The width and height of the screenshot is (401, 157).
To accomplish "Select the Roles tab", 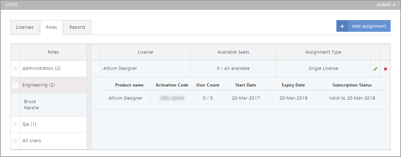I will click(52, 27).
